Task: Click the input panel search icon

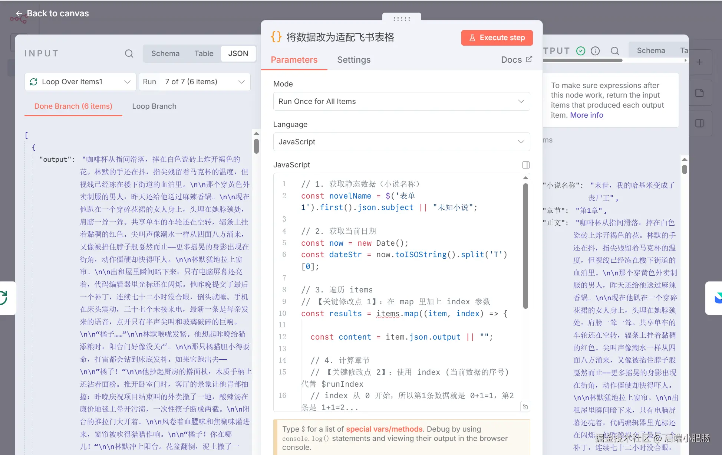Action: (129, 53)
